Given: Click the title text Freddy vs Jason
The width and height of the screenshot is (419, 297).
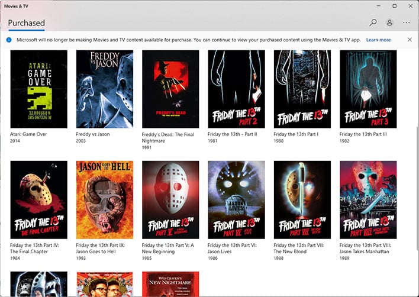Looking at the screenshot, I should pos(93,134).
